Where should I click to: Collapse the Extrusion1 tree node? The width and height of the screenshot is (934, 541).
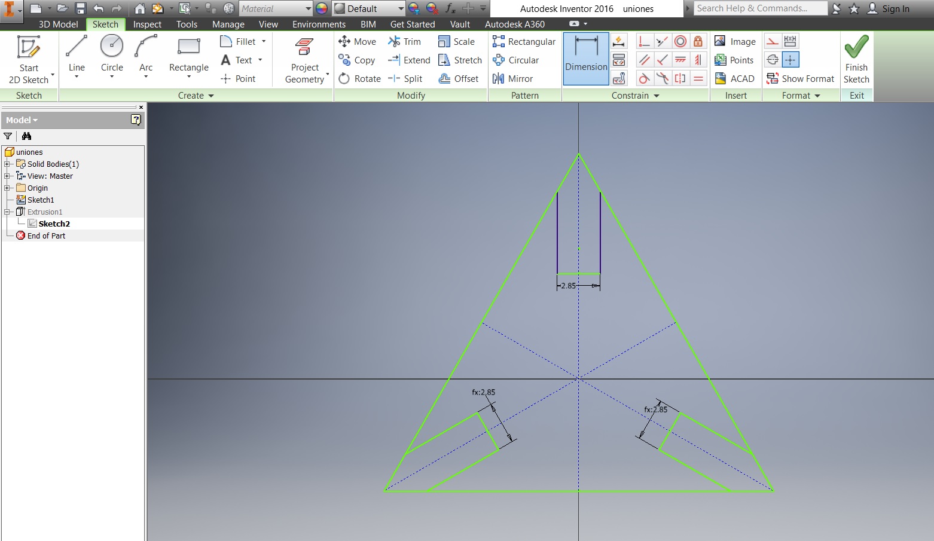(7, 212)
